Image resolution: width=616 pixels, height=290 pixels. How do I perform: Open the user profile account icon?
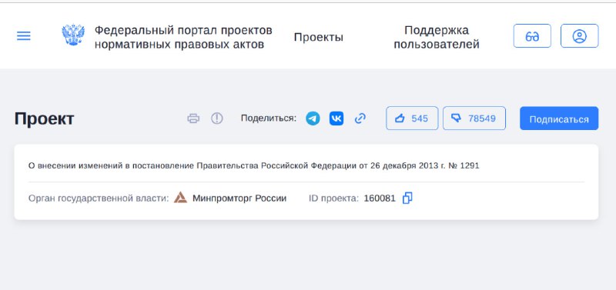tap(579, 36)
